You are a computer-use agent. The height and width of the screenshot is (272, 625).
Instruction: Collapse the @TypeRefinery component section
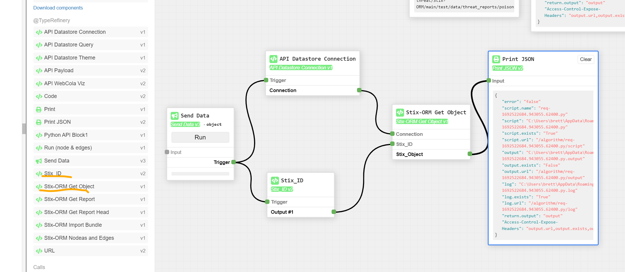[x=52, y=20]
